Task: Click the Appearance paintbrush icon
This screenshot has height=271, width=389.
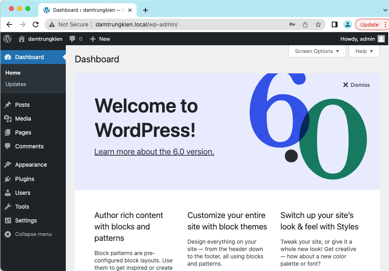Action: coord(8,165)
